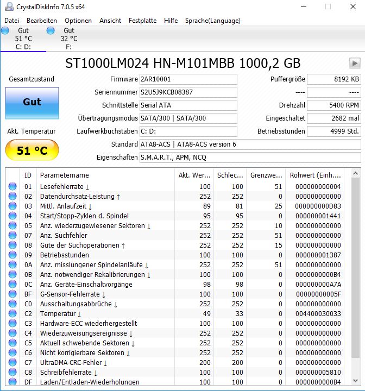Click the Schlechtester column header
The image size is (365, 391).
(x=230, y=175)
